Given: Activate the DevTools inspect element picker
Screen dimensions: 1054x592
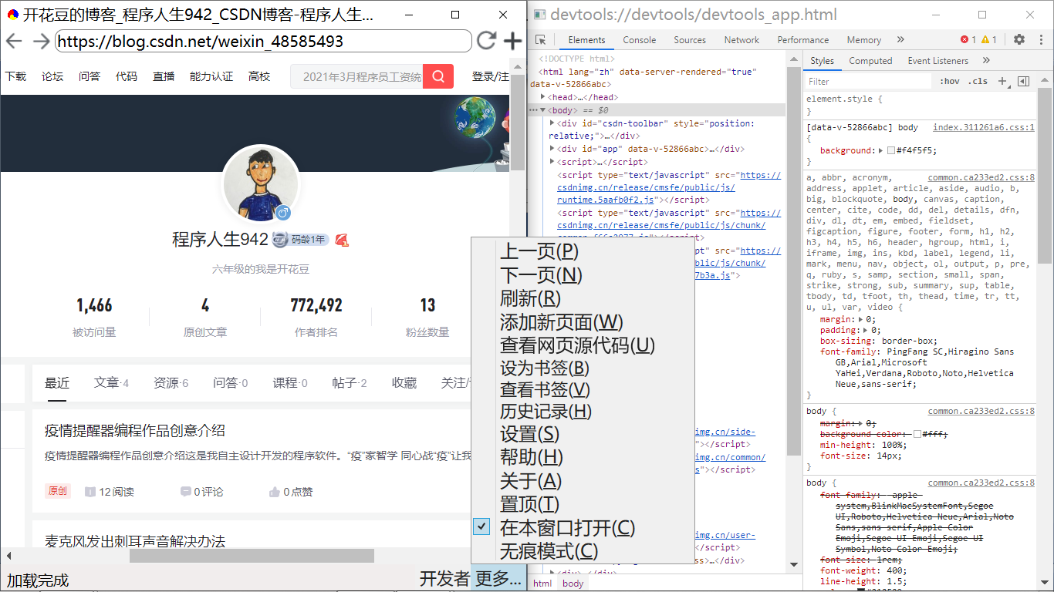Looking at the screenshot, I should click(541, 40).
